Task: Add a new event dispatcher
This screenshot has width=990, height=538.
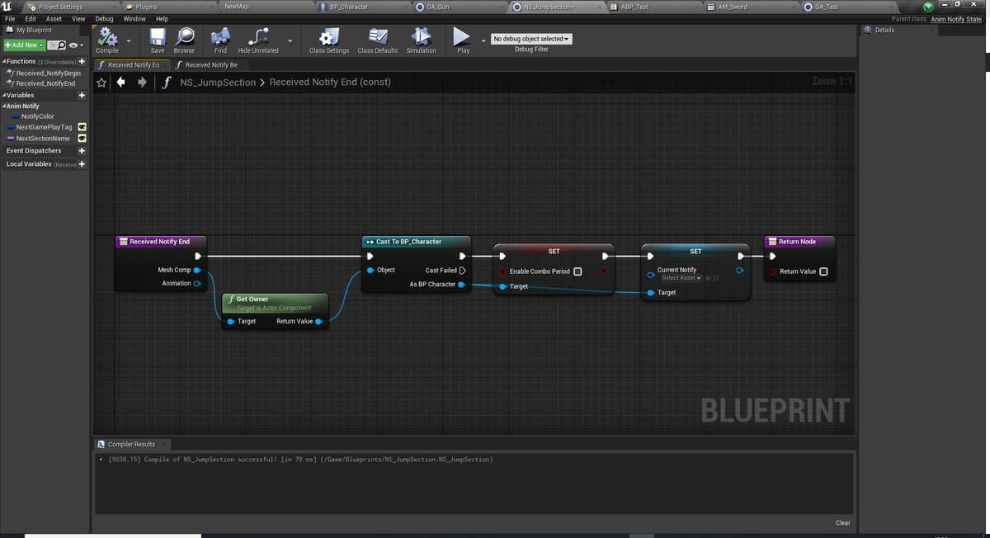Action: (x=82, y=151)
